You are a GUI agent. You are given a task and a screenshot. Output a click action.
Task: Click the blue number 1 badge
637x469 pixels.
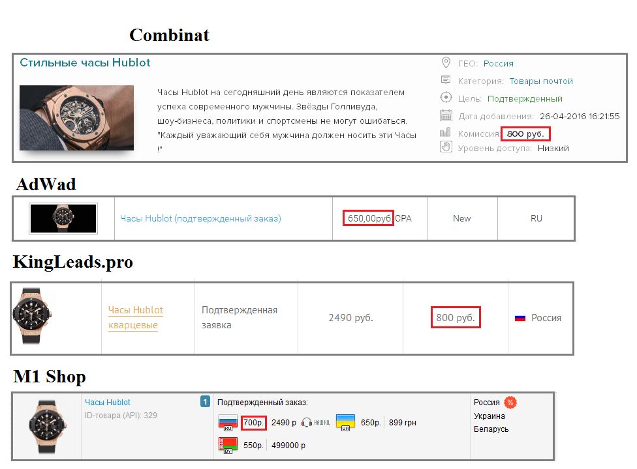click(x=204, y=401)
